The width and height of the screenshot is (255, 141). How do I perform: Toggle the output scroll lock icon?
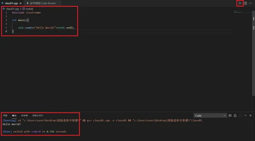[x=235, y=116]
